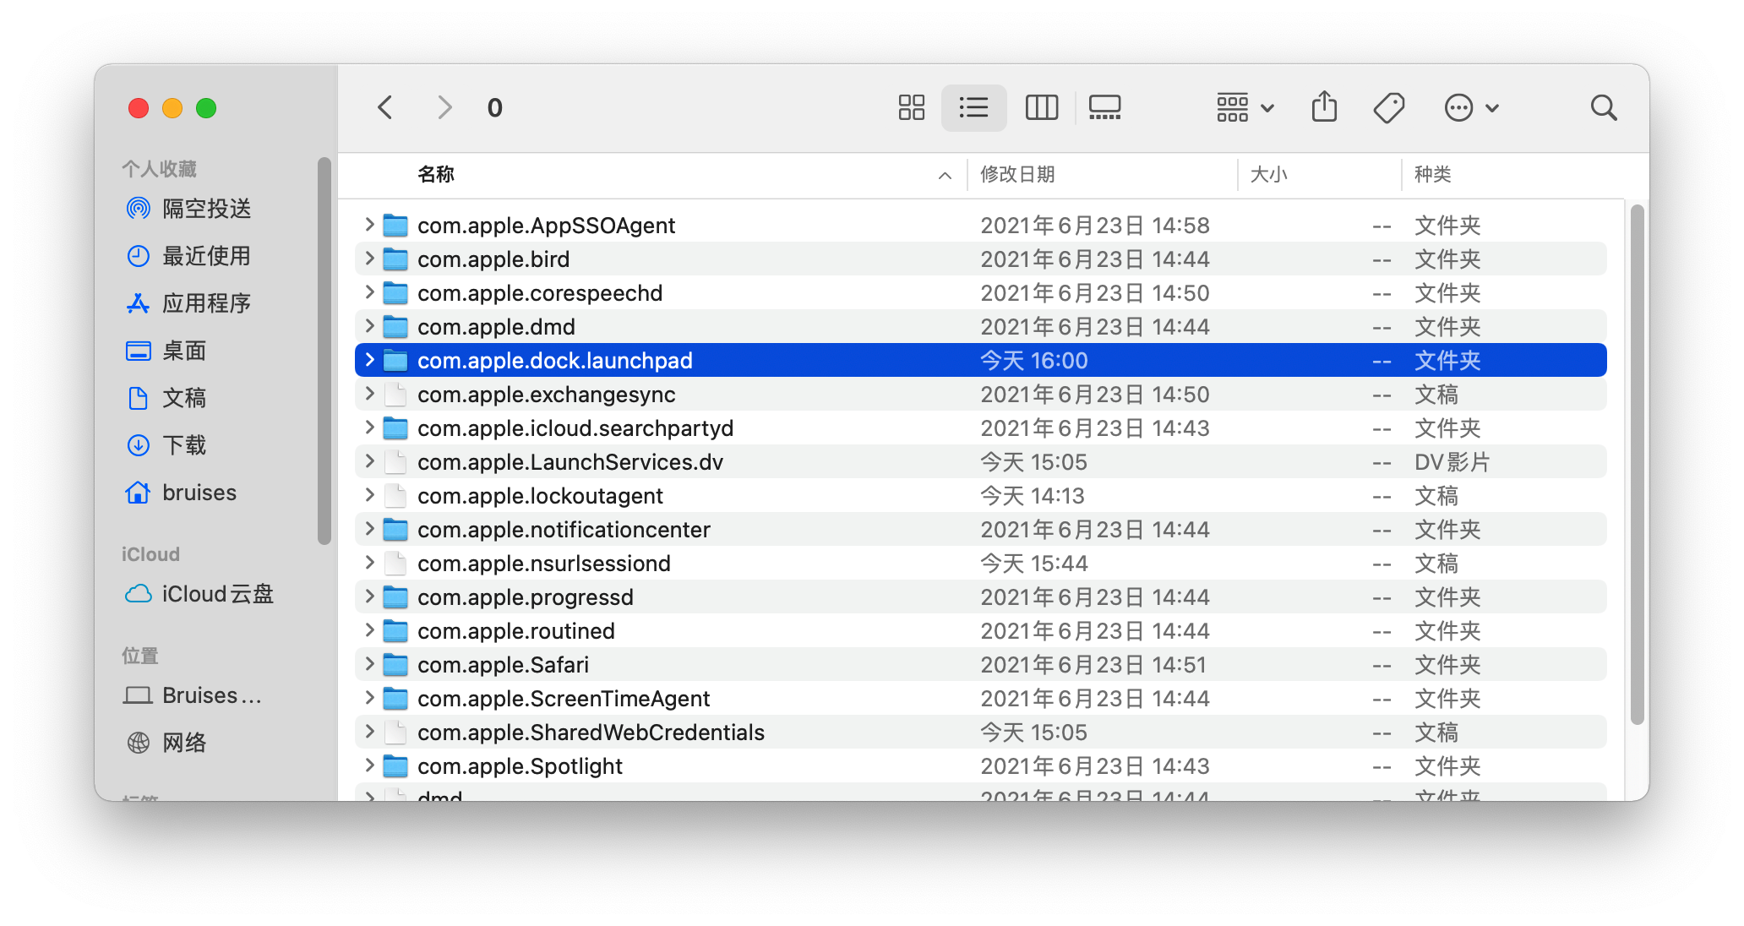The width and height of the screenshot is (1744, 926).
Task: Sort by 修改日期 column header
Action: coord(1016,174)
